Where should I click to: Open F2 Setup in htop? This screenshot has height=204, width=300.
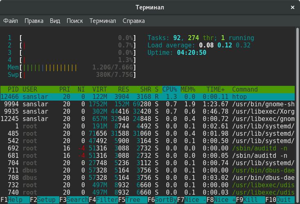pyautogui.click(x=44, y=200)
